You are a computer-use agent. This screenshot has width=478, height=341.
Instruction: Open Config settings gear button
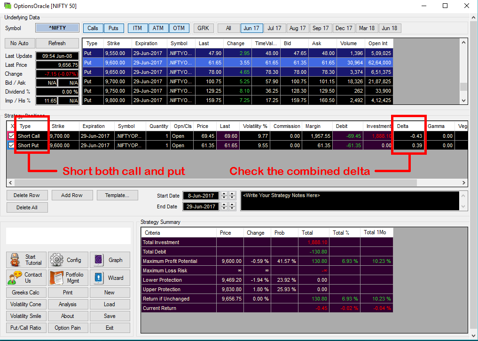tap(68, 260)
